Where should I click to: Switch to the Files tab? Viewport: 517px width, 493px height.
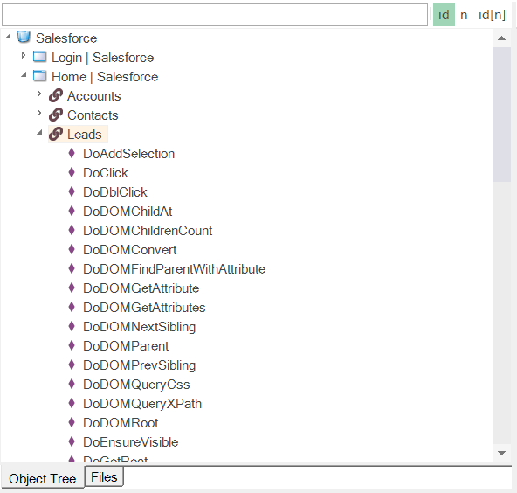104,477
